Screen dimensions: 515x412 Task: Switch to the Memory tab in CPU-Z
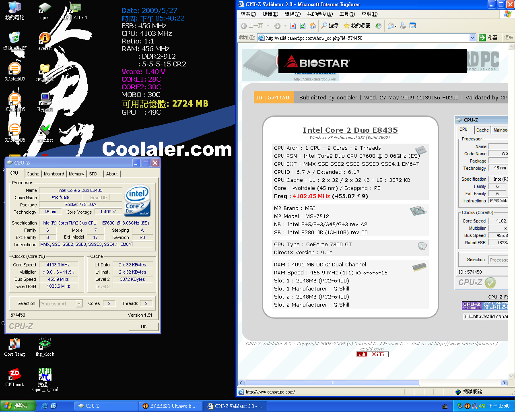tap(76, 174)
